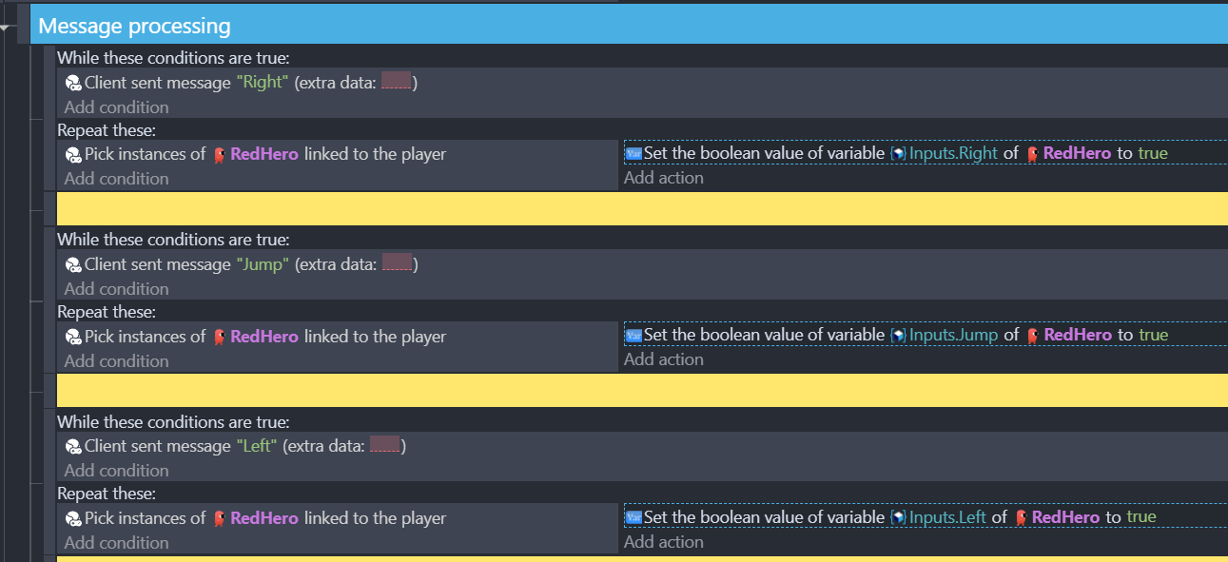Click the RedHero sprite icon in the Inputs.Jump action
This screenshot has width=1228, height=562.
(1032, 336)
